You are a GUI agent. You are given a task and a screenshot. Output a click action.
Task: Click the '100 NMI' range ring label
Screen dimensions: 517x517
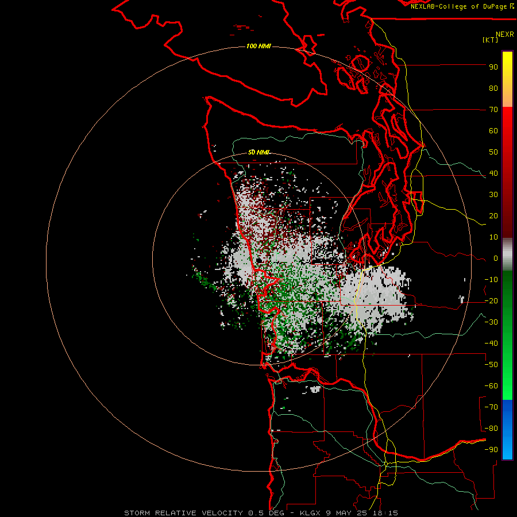(258, 46)
